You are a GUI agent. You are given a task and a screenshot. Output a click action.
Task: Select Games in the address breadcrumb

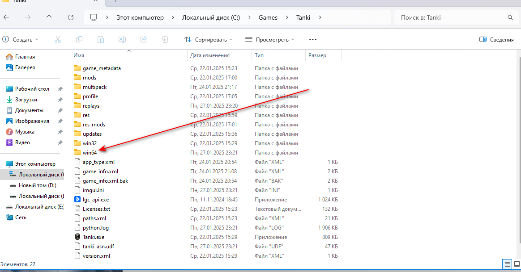point(268,17)
